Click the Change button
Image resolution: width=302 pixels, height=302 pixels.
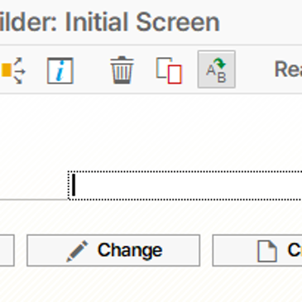[113, 251]
